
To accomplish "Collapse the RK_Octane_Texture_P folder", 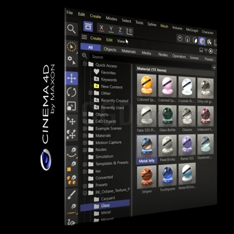I will pyautogui.click(x=85, y=193).
